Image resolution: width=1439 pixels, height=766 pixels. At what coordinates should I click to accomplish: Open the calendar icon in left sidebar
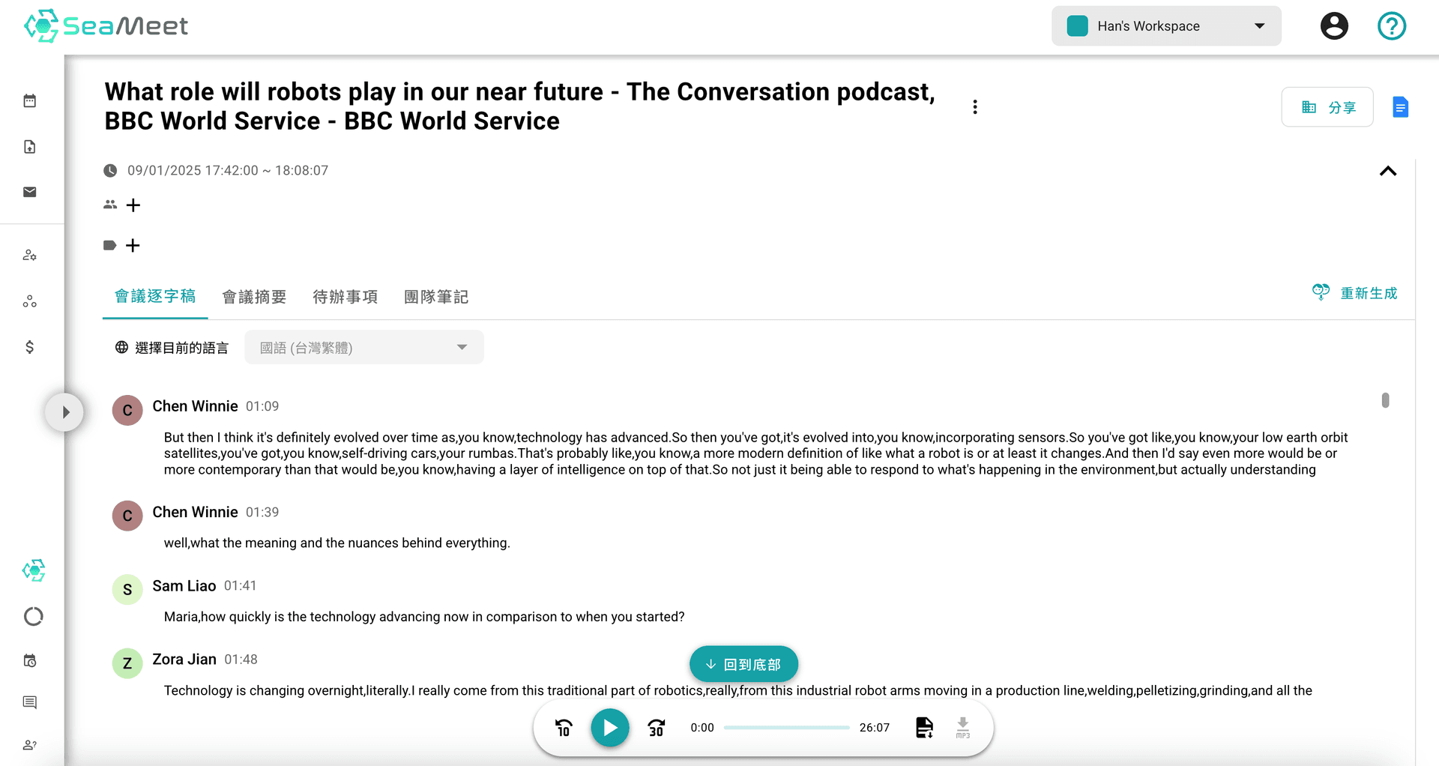30,101
